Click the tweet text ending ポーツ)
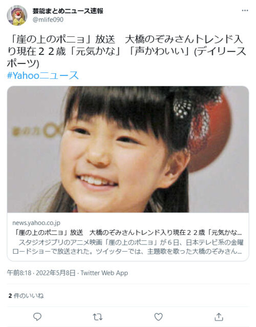The height and width of the screenshot is (327, 256). [x=23, y=64]
